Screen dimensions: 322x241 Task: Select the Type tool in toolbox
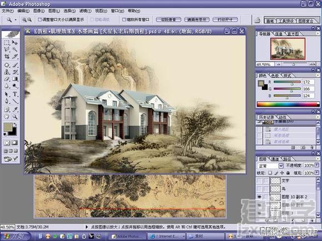[15, 94]
